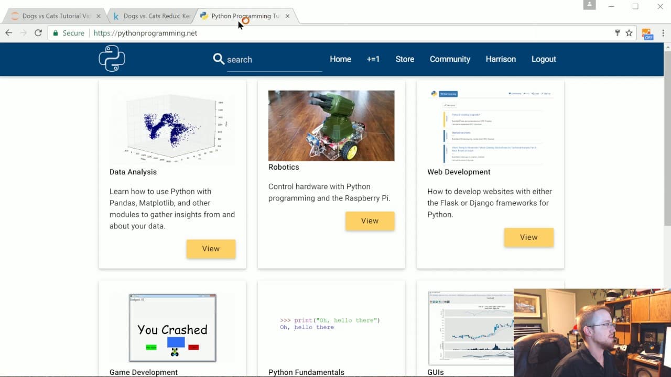Click the page vertical scrollbar thumb
Screen dimensions: 671x377
tap(667, 139)
